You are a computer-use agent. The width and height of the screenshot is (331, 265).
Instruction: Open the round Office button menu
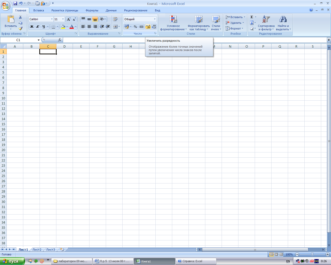point(5,5)
